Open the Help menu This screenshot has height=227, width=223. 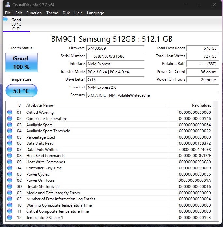[x=78, y=13]
